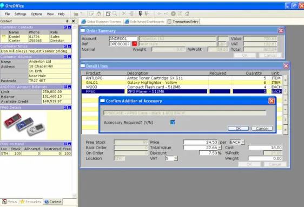Viewport: 304px width, 207px height.
Task: Open the VAT code dropdown
Action: pyautogui.click(x=175, y=158)
